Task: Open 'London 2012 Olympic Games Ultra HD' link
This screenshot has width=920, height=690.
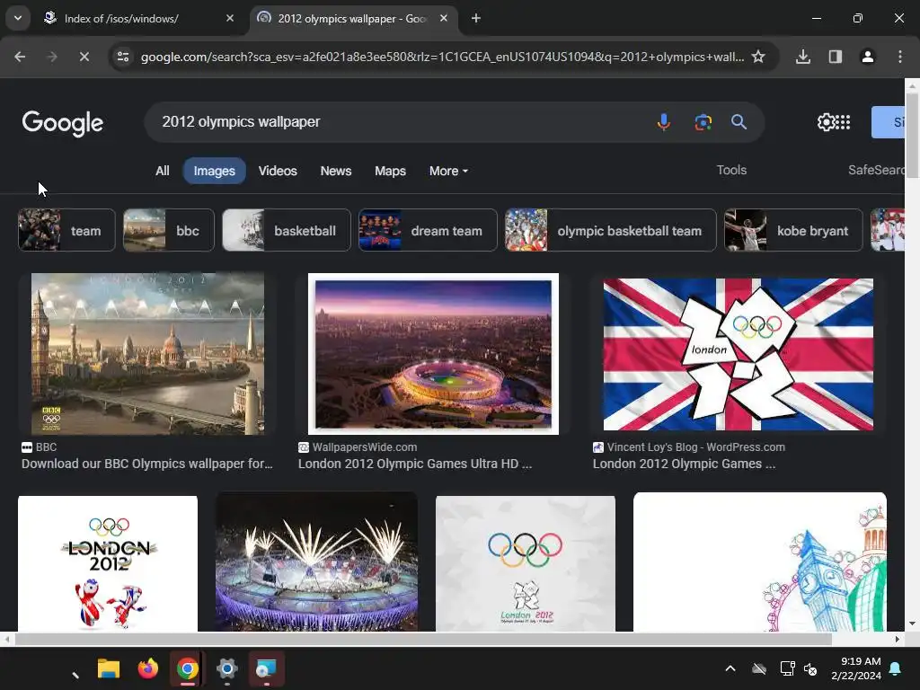Action: [415, 464]
